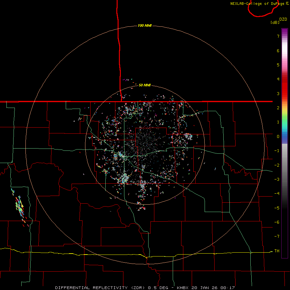Click the -5 value on the scale
The height and width of the screenshot is (290, 290).
[x=277, y=208]
